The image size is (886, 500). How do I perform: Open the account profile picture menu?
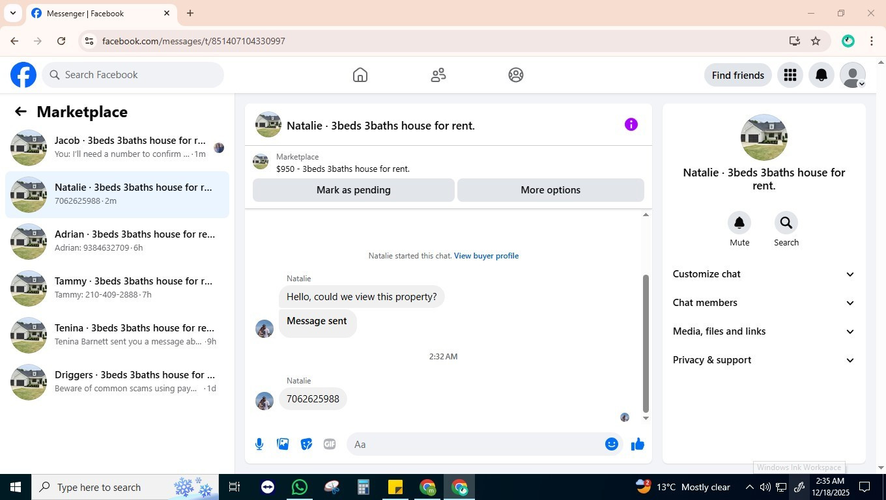coord(853,75)
